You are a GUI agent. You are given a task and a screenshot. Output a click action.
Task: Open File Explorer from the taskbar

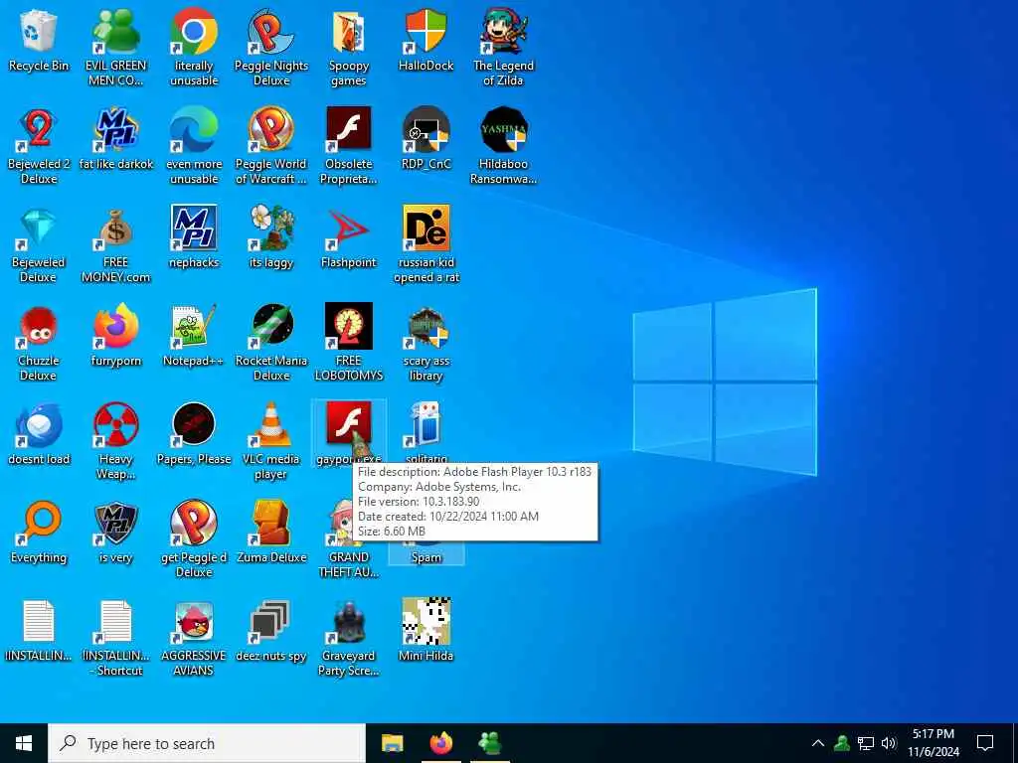[x=392, y=743]
